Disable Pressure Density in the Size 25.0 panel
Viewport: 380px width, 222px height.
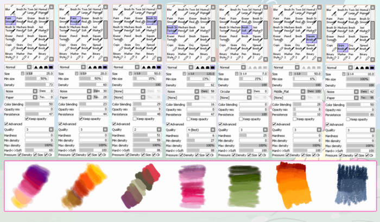[x=20, y=155]
